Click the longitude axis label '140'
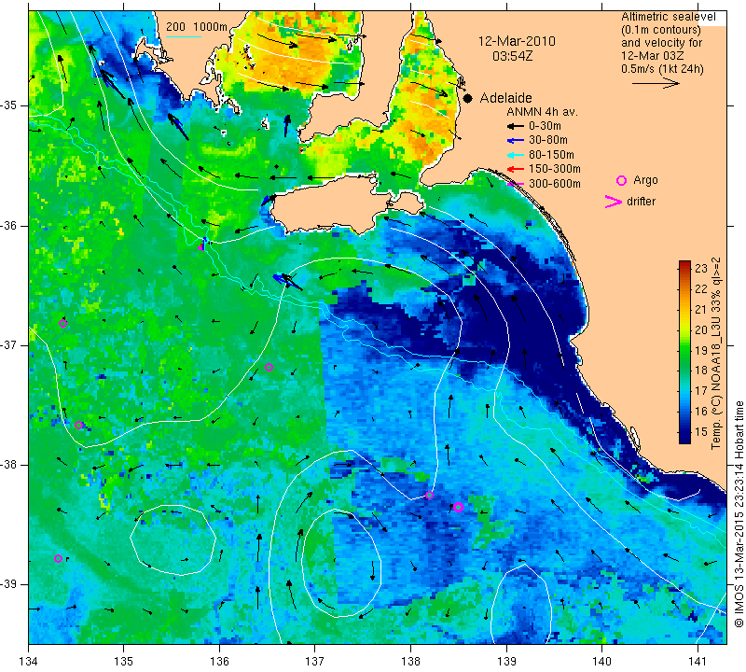746x672 pixels. coord(601,661)
